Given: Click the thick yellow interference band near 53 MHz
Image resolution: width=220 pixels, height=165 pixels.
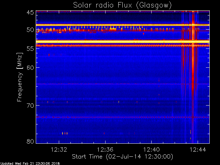Looking at the screenshot, I should 123,42.
